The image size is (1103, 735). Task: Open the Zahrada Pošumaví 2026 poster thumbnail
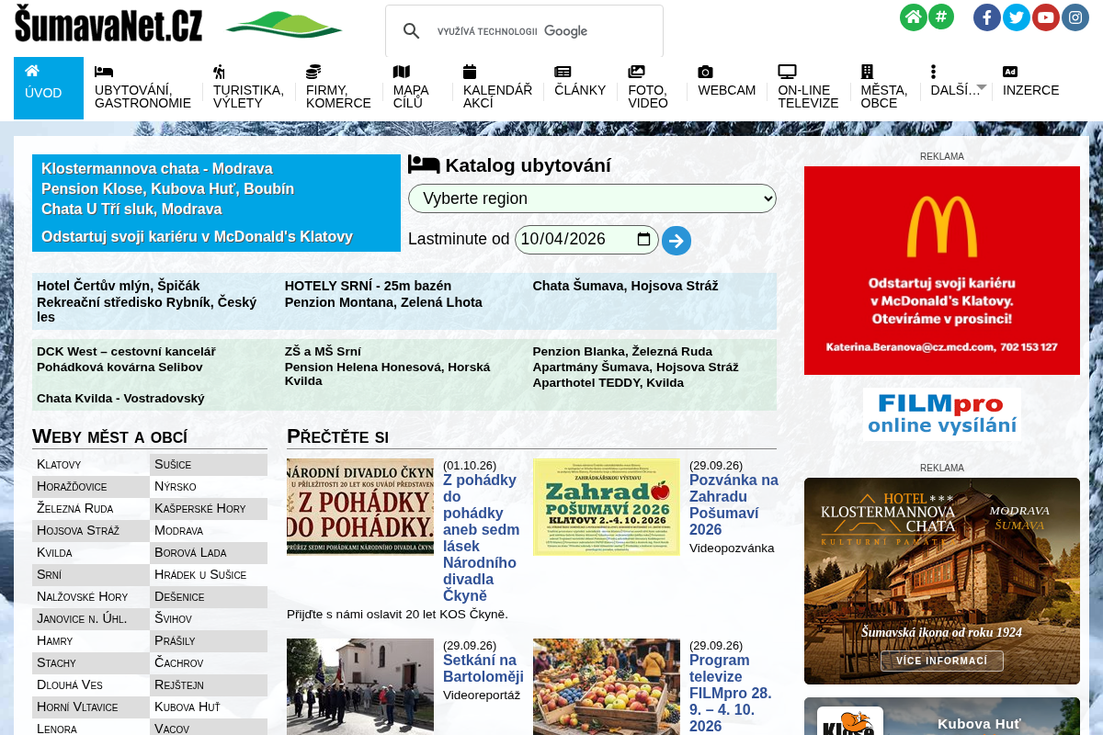pos(607,507)
